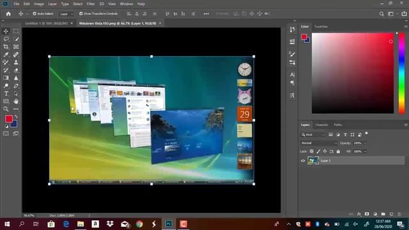Delete layer with trash icon
The width and height of the screenshot is (409, 230).
(399, 214)
